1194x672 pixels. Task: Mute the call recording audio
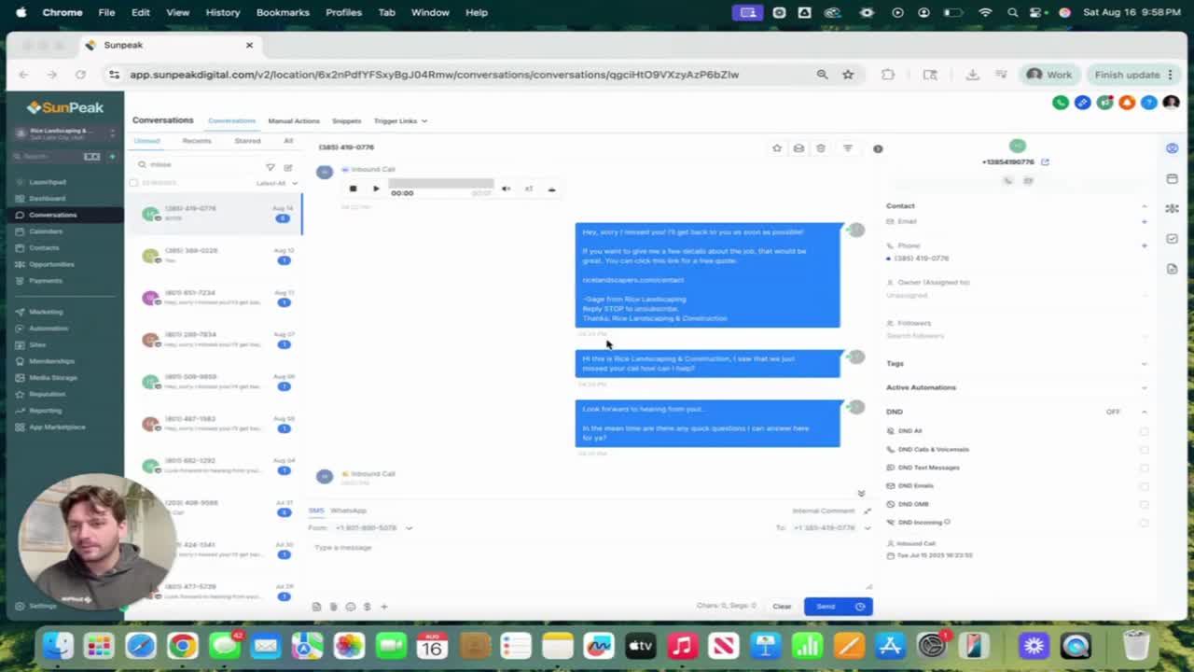[506, 189]
